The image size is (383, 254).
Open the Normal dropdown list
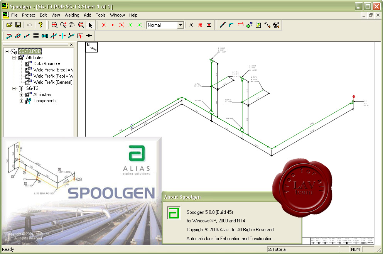tap(181, 25)
